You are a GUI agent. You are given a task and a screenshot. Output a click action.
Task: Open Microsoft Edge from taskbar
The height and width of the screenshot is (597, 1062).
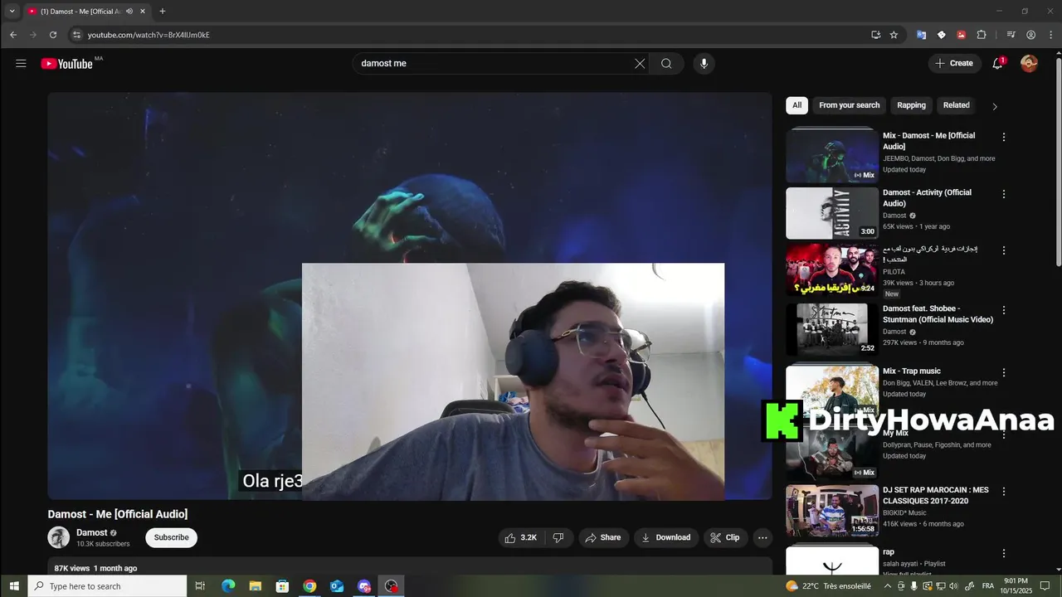click(228, 586)
